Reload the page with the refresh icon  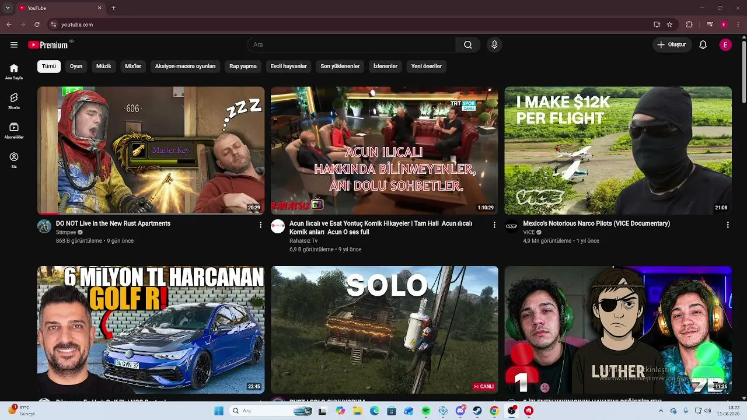pyautogui.click(x=37, y=24)
